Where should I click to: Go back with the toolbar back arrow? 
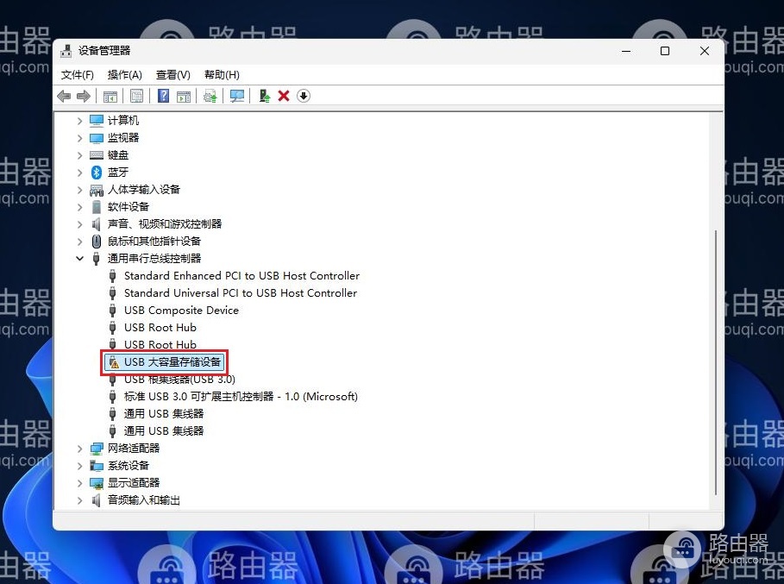coord(64,96)
